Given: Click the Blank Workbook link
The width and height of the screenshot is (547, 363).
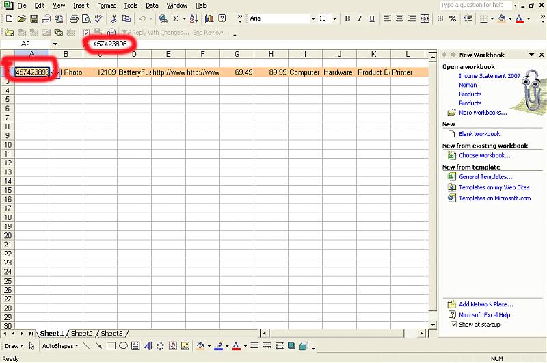Looking at the screenshot, I should coord(479,134).
